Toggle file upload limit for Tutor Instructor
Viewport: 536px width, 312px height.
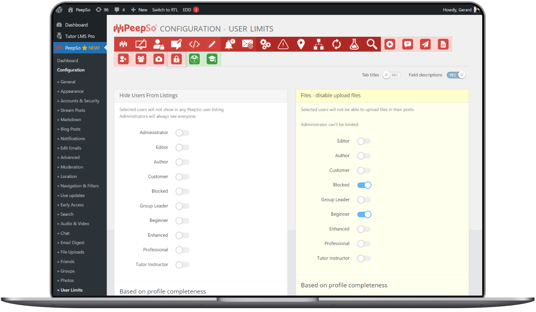tap(364, 258)
